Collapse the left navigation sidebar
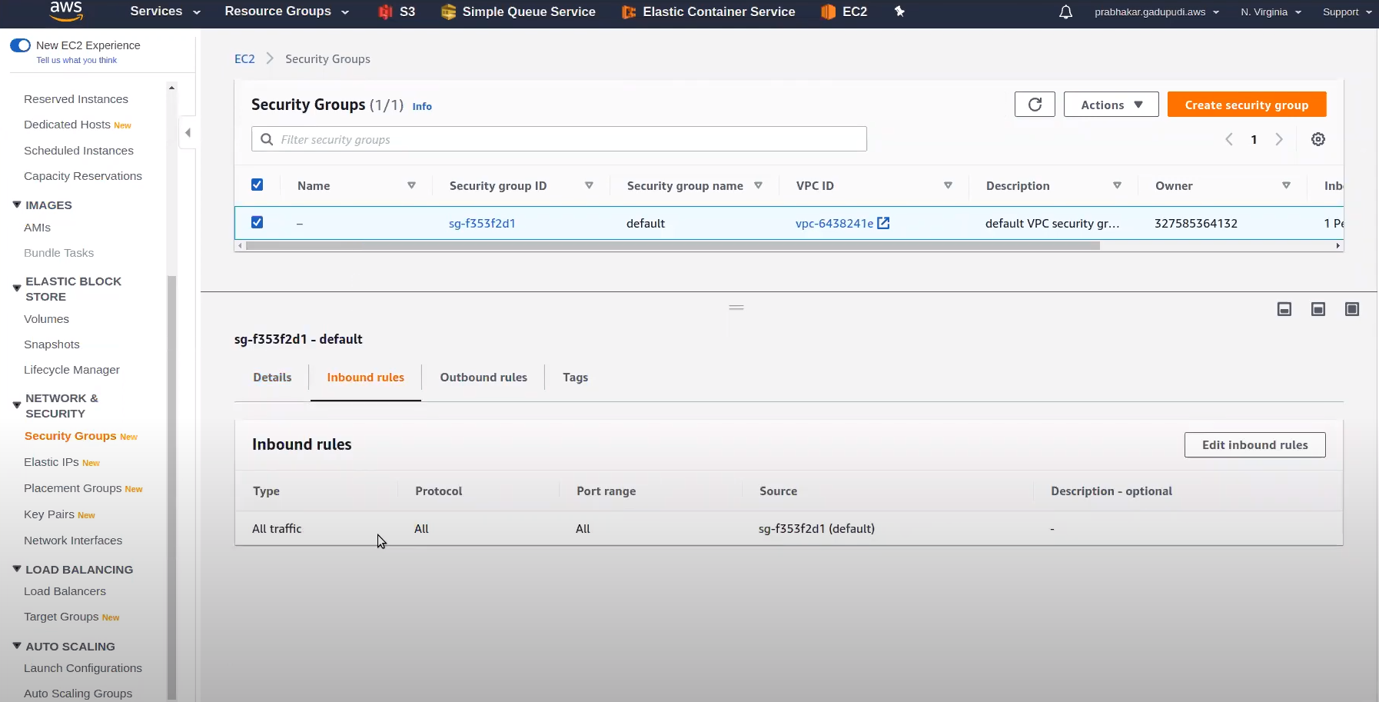 click(x=188, y=133)
